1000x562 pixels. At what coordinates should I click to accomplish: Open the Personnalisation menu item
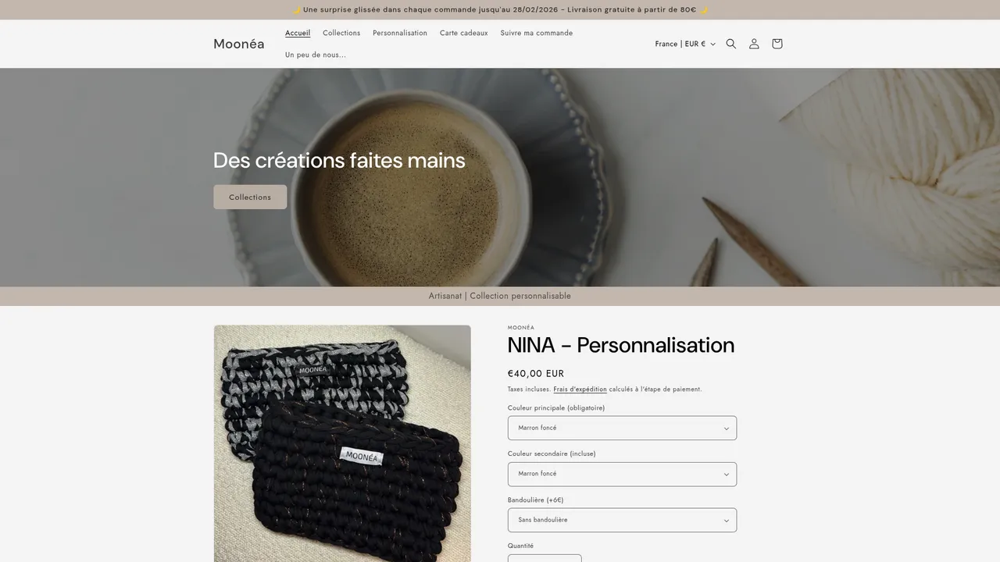tap(400, 33)
